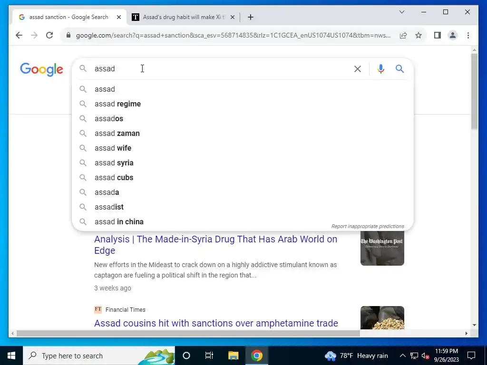Select the 'assad regime' suggestion
This screenshot has width=487, height=365.
(x=243, y=104)
